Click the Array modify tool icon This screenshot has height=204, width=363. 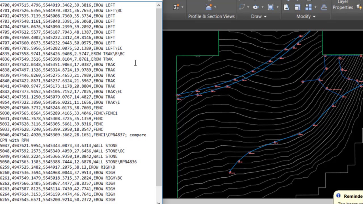click(309, 7)
